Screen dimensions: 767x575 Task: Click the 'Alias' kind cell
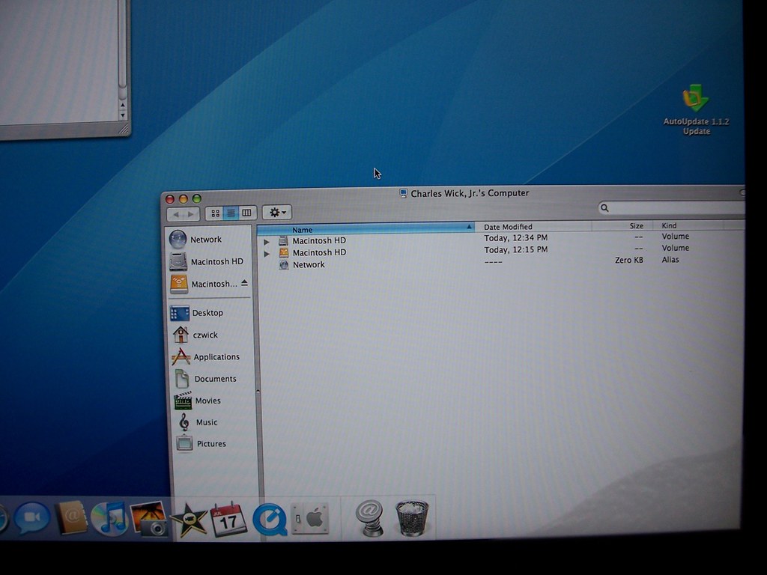point(670,260)
